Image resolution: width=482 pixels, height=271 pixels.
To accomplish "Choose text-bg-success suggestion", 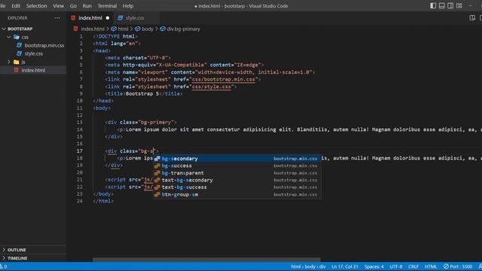I will (237, 187).
